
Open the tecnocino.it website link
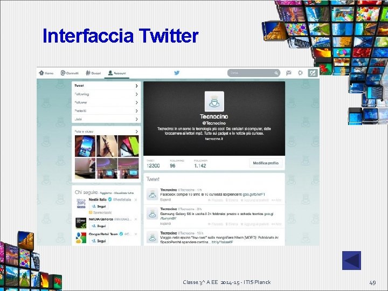pyautogui.click(x=214, y=139)
